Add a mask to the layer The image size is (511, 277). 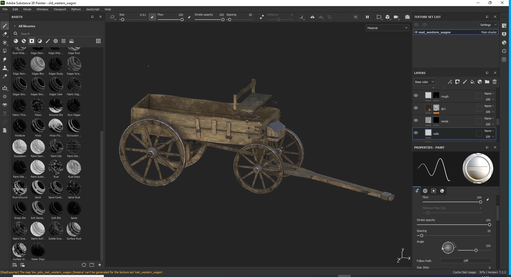click(457, 82)
